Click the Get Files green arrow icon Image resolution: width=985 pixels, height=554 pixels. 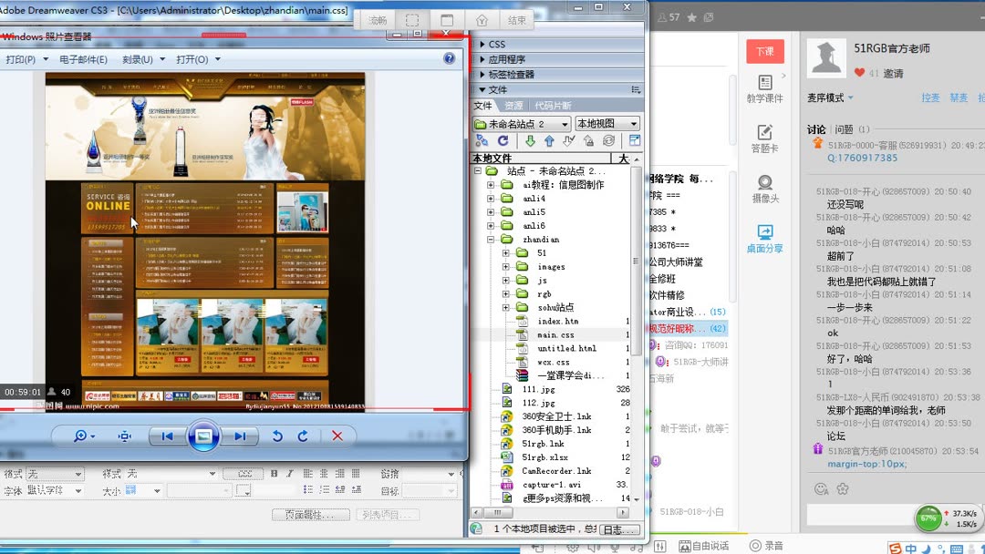(x=532, y=140)
